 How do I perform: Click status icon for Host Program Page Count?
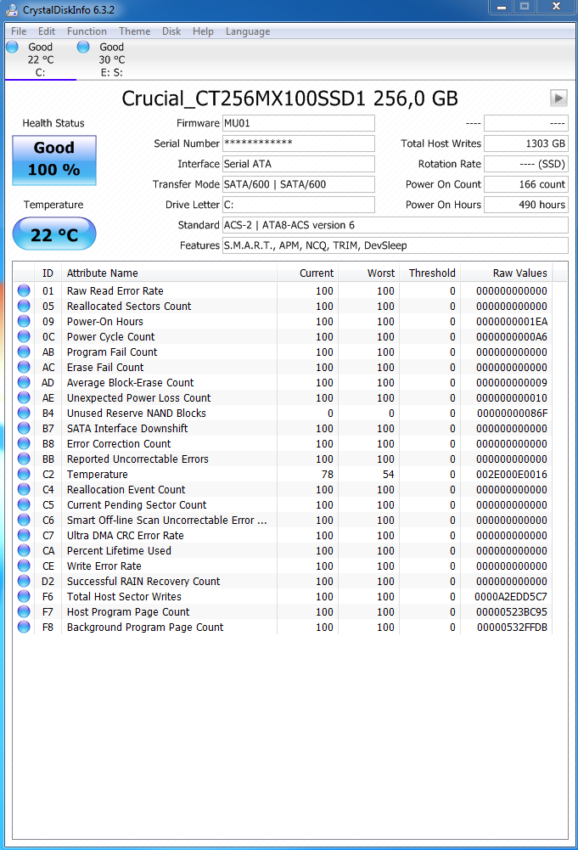click(24, 611)
